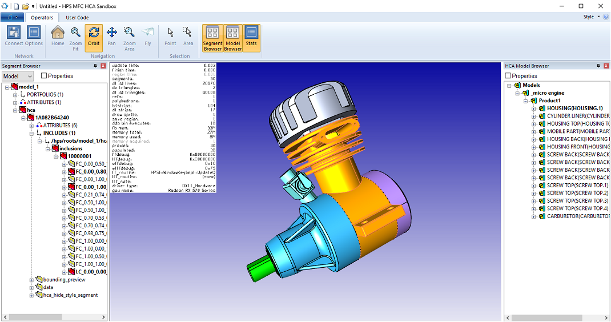Check Properties box in HCA Model Browser
The width and height of the screenshot is (611, 322).
coord(508,76)
